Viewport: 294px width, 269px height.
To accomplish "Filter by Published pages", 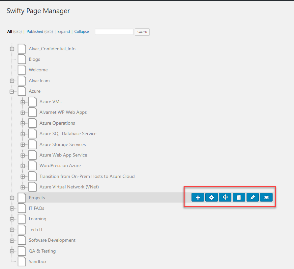I will coord(35,32).
